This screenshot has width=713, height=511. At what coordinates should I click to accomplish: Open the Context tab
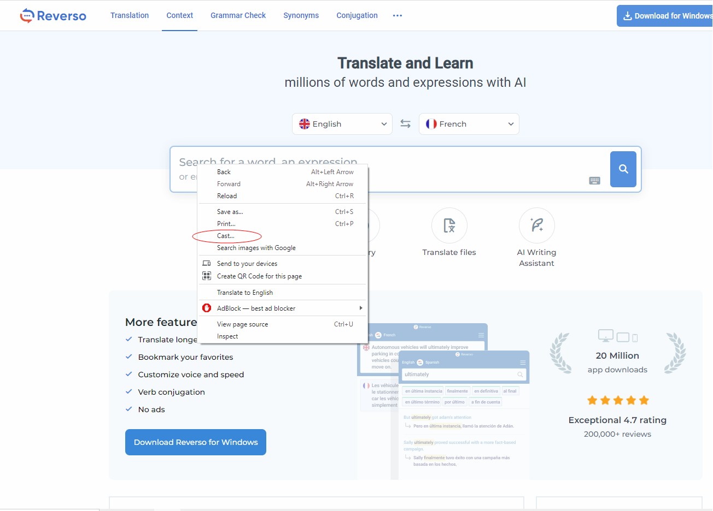pyautogui.click(x=180, y=15)
